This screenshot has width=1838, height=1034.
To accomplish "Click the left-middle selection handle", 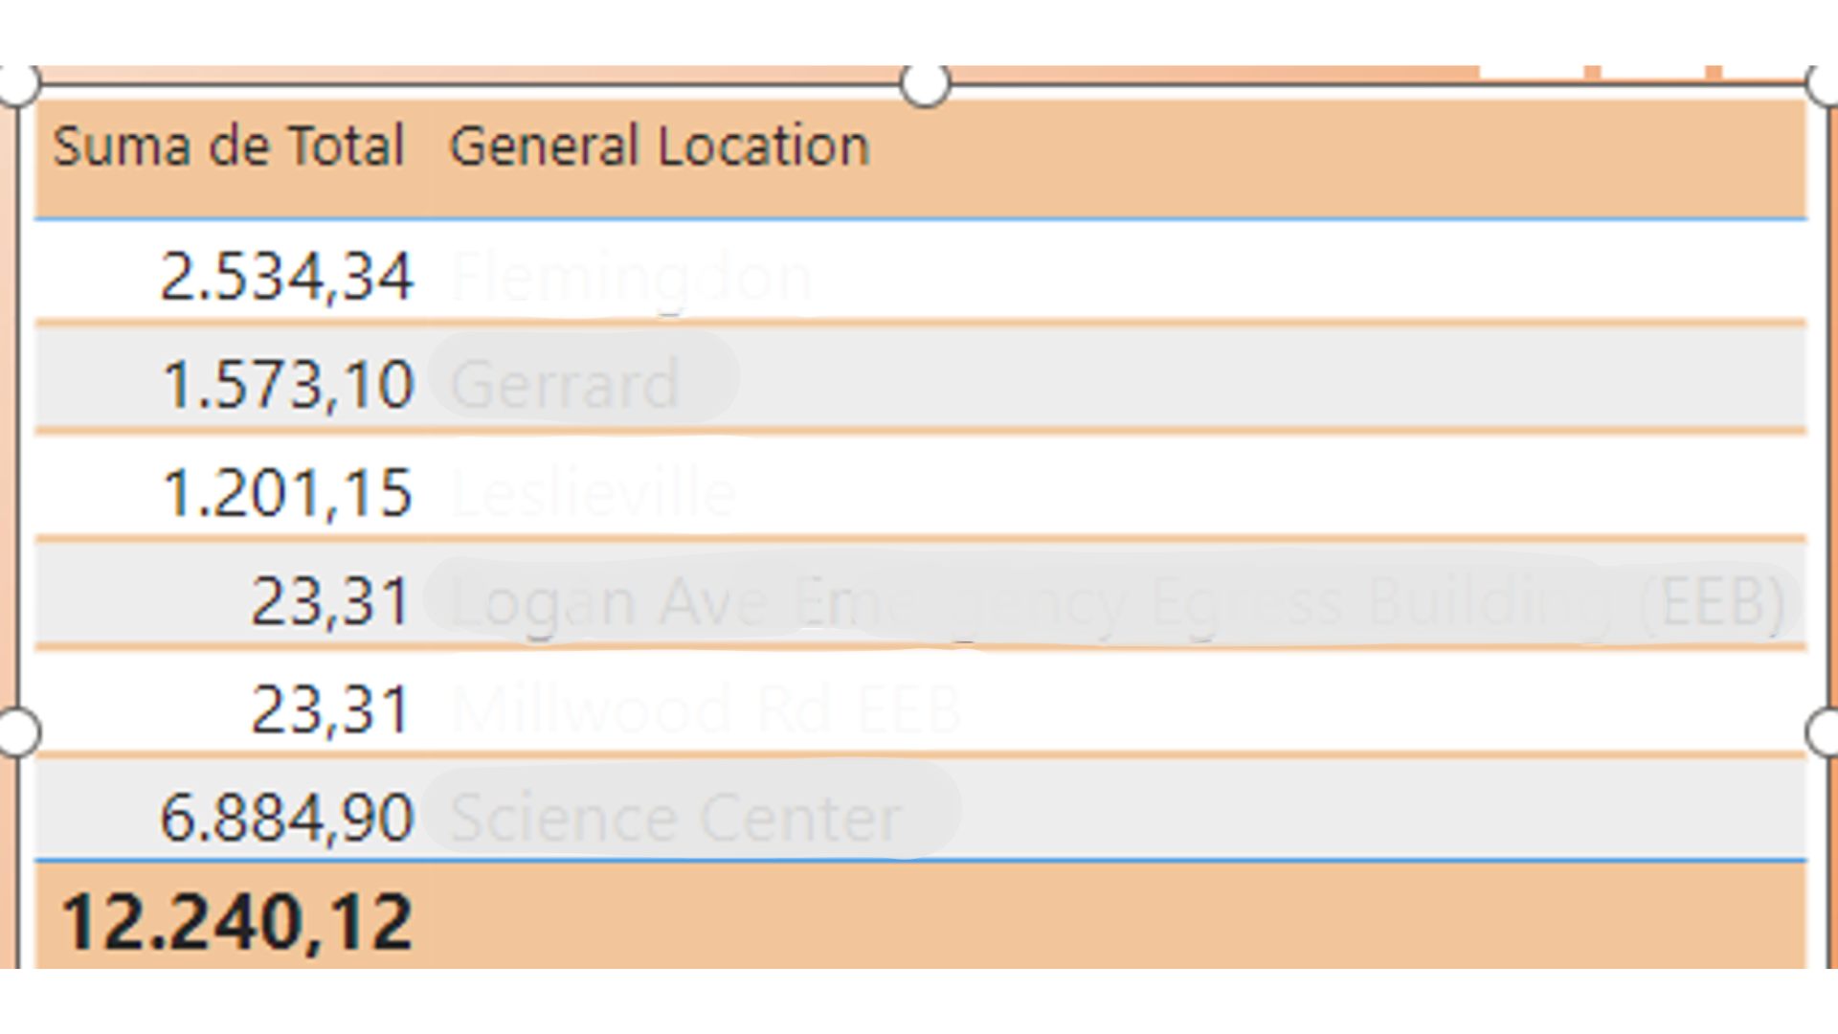I will [17, 732].
